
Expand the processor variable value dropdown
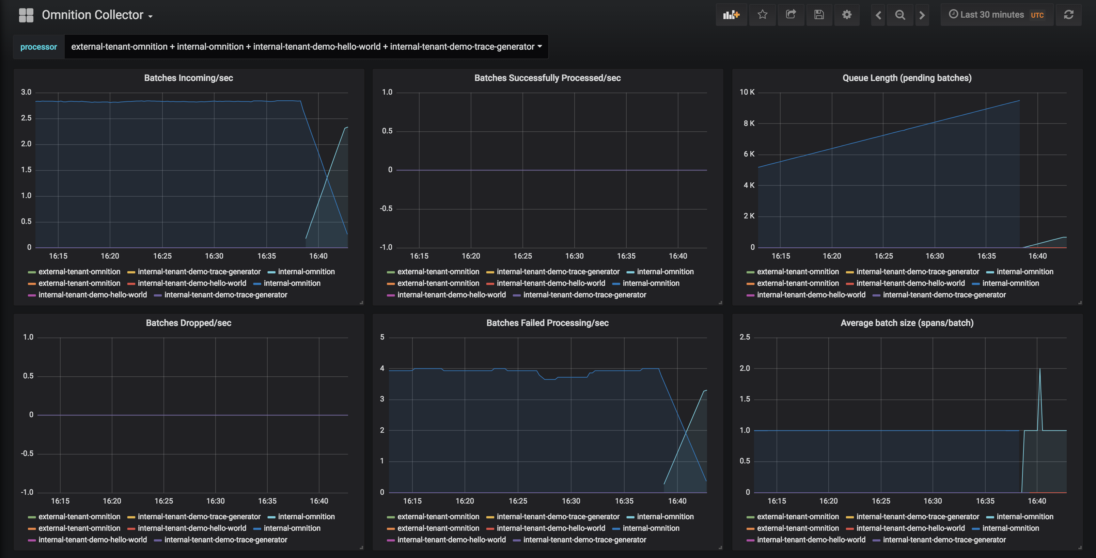pos(306,47)
